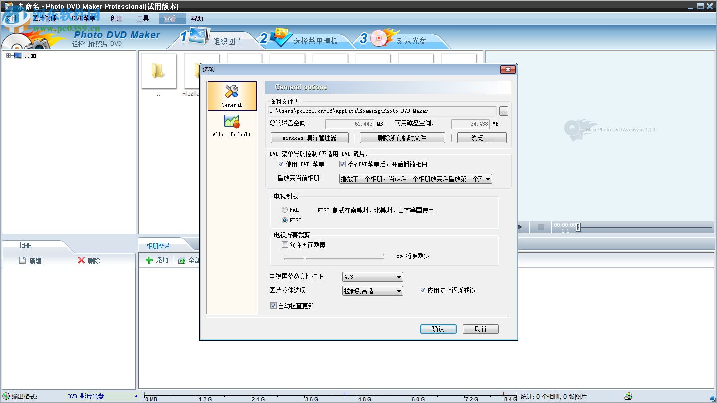Viewport: 717px width, 403px height.
Task: Open the 4:3 aspect ratio dropdown
Action: pyautogui.click(x=371, y=277)
